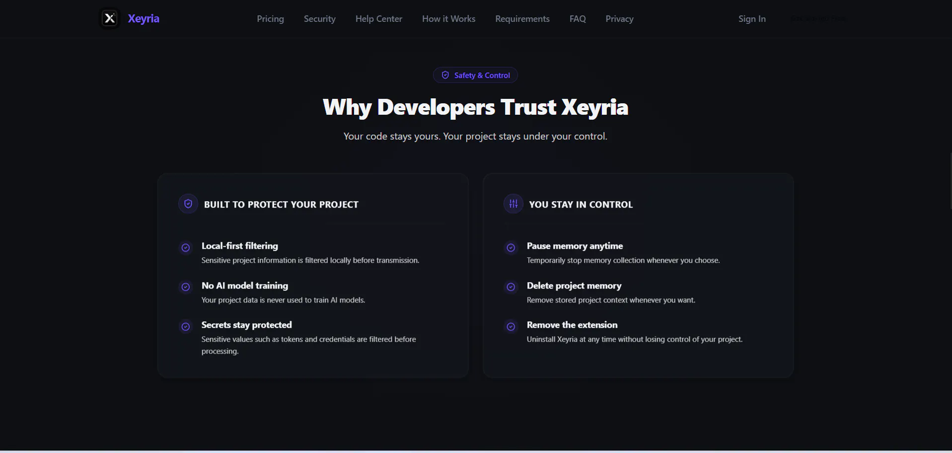Click the check icon next to No AI model training

(x=186, y=287)
